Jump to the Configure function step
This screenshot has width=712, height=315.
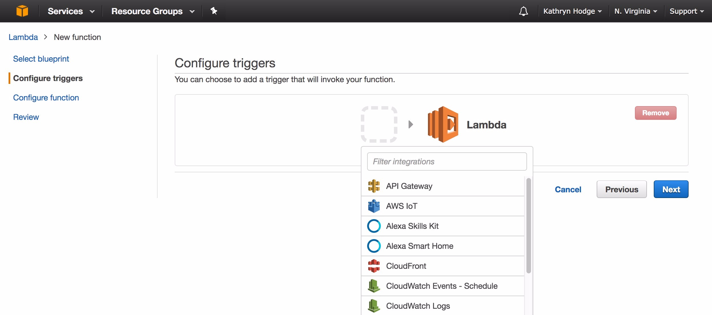pyautogui.click(x=46, y=98)
